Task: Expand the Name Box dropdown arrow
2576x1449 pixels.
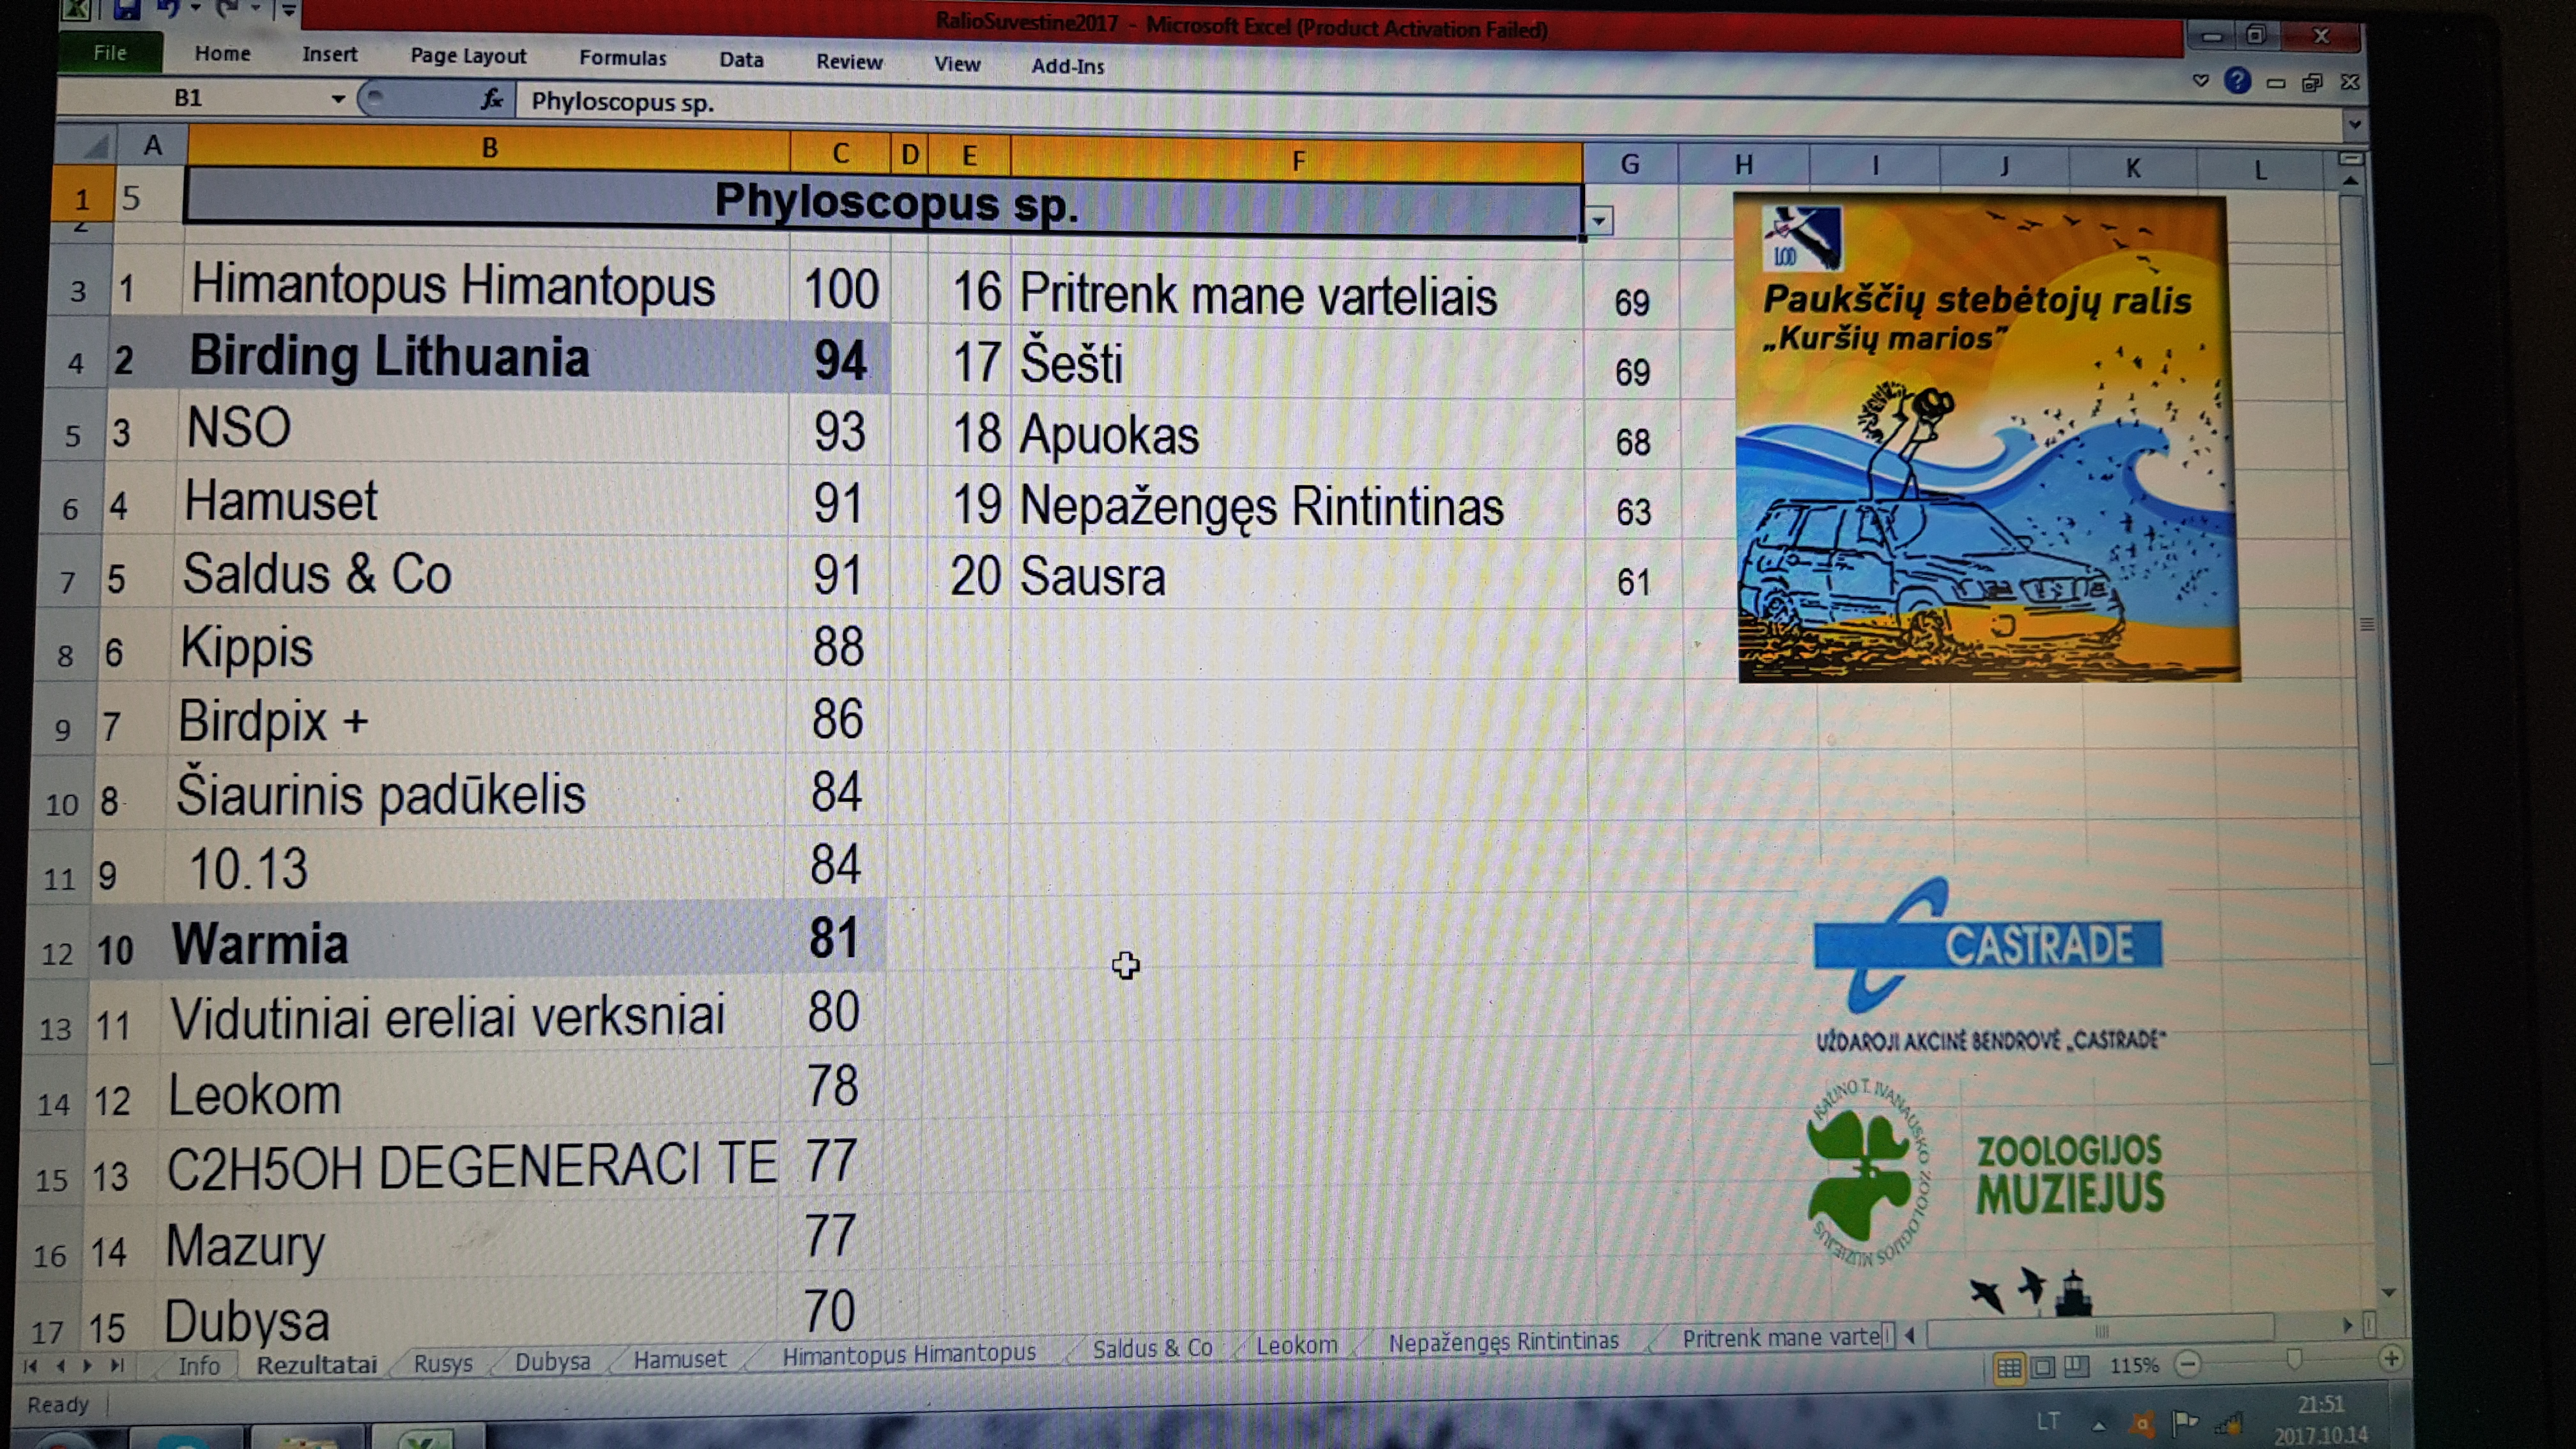Action: [x=338, y=98]
